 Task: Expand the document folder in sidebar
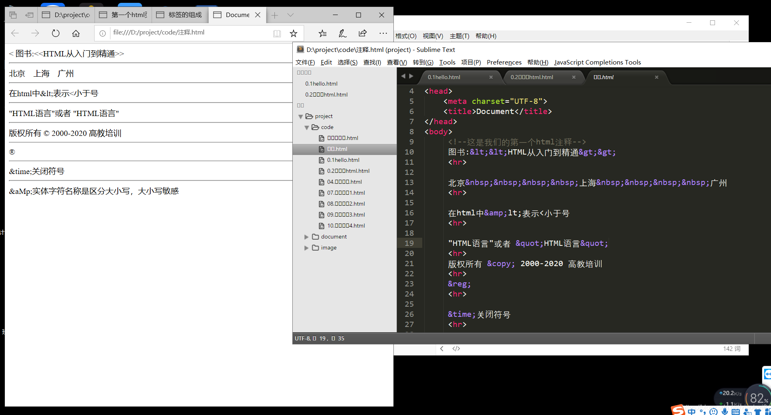(307, 237)
